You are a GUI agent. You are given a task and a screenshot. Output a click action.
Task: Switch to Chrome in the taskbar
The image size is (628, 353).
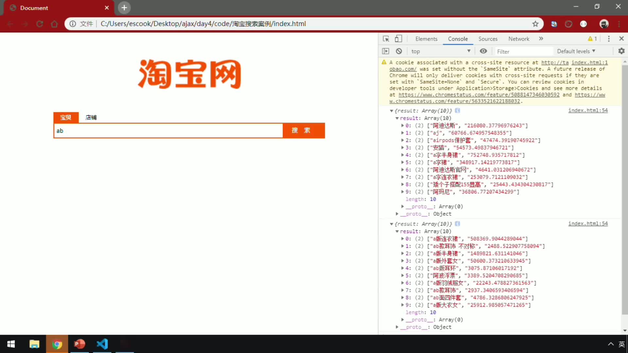click(x=57, y=344)
